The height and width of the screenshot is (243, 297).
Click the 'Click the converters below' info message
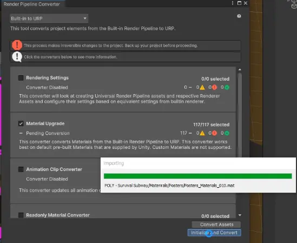[x=70, y=57]
